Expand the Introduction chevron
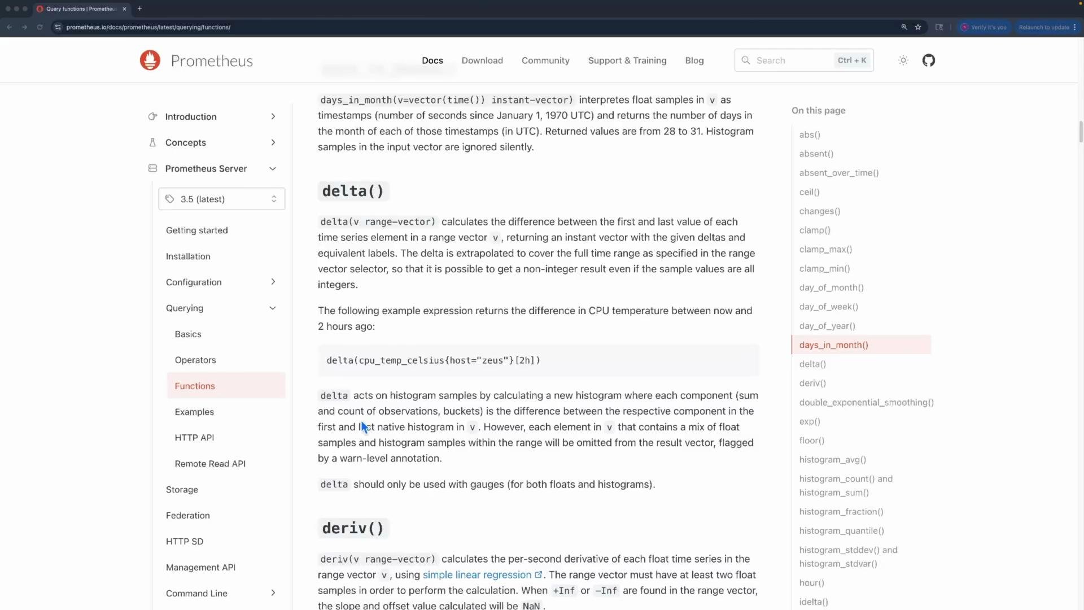 pyautogui.click(x=273, y=116)
